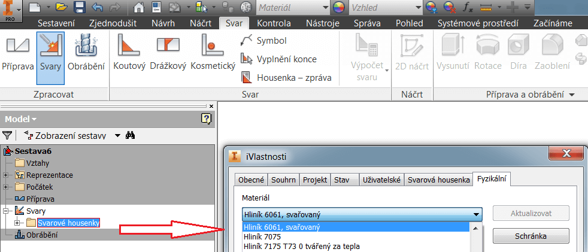The height and width of the screenshot is (252, 588).
Task: Switch to the Kontrola ribbon tab
Action: (x=274, y=23)
